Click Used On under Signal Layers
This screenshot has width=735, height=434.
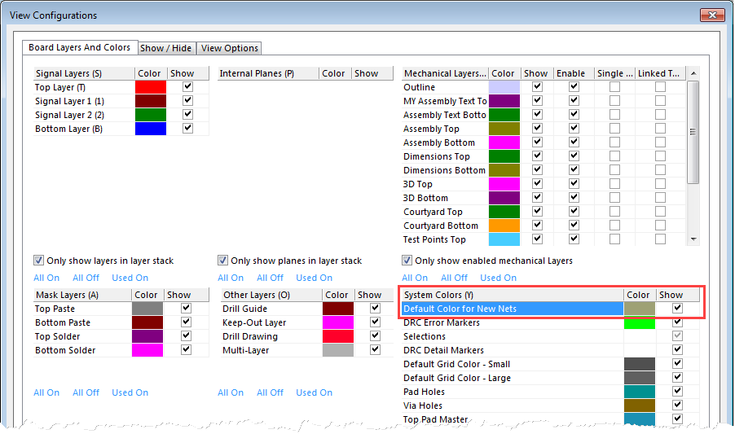130,278
